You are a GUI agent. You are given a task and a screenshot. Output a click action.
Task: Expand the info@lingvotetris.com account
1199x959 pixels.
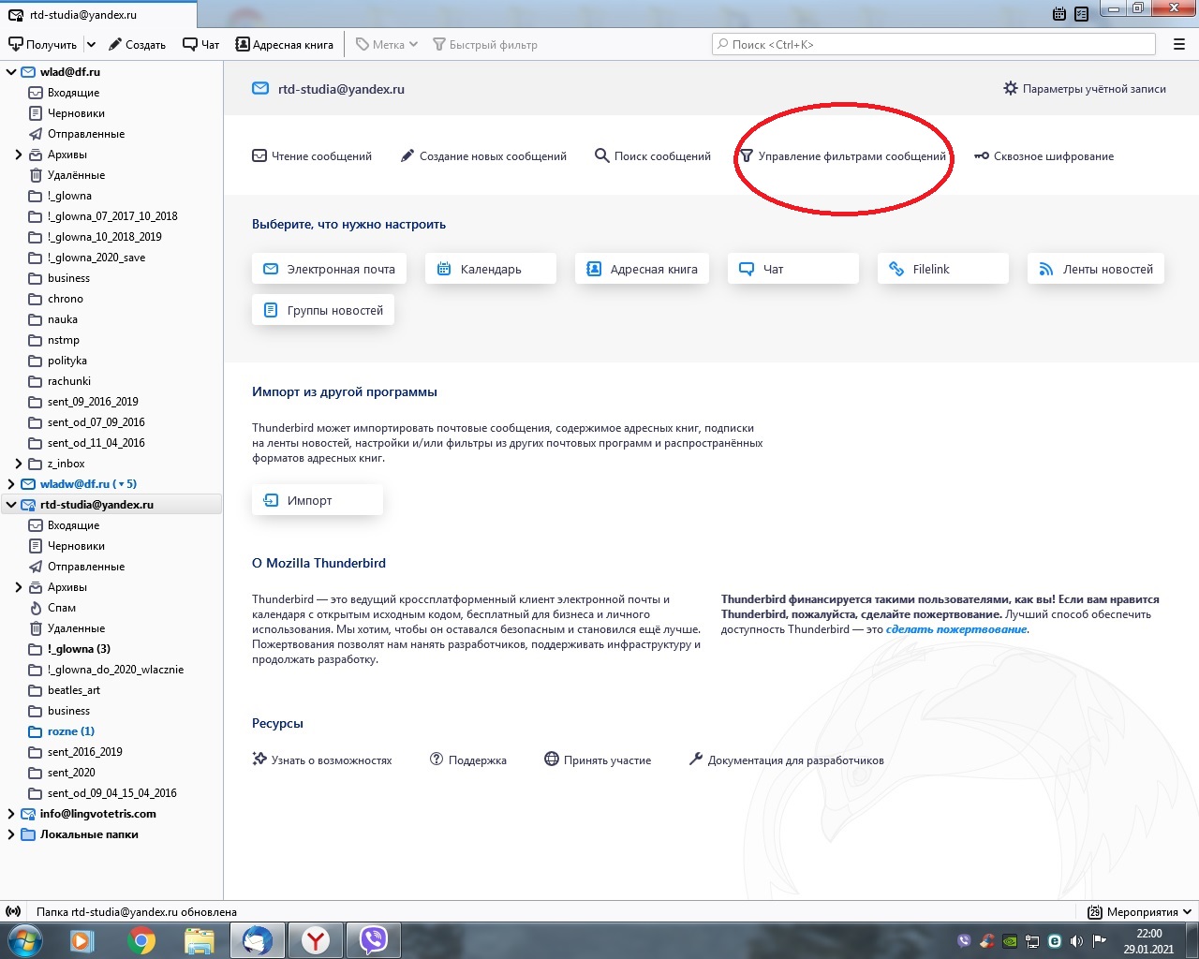(x=11, y=814)
